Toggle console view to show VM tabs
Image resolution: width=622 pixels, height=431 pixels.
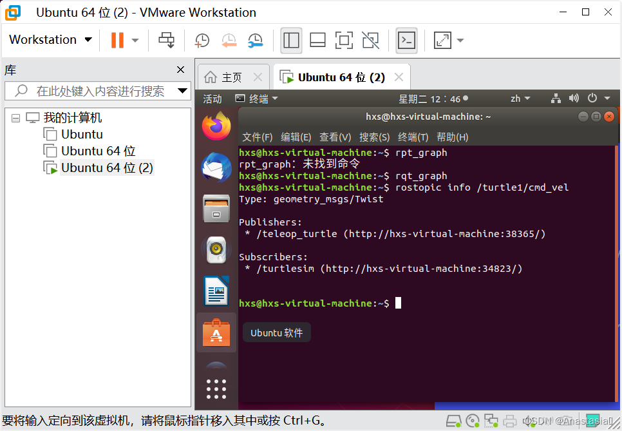click(x=317, y=40)
